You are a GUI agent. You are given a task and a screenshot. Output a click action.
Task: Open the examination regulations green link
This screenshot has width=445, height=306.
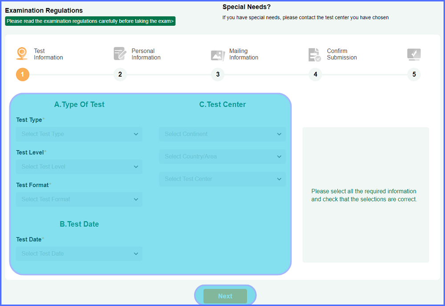90,21
